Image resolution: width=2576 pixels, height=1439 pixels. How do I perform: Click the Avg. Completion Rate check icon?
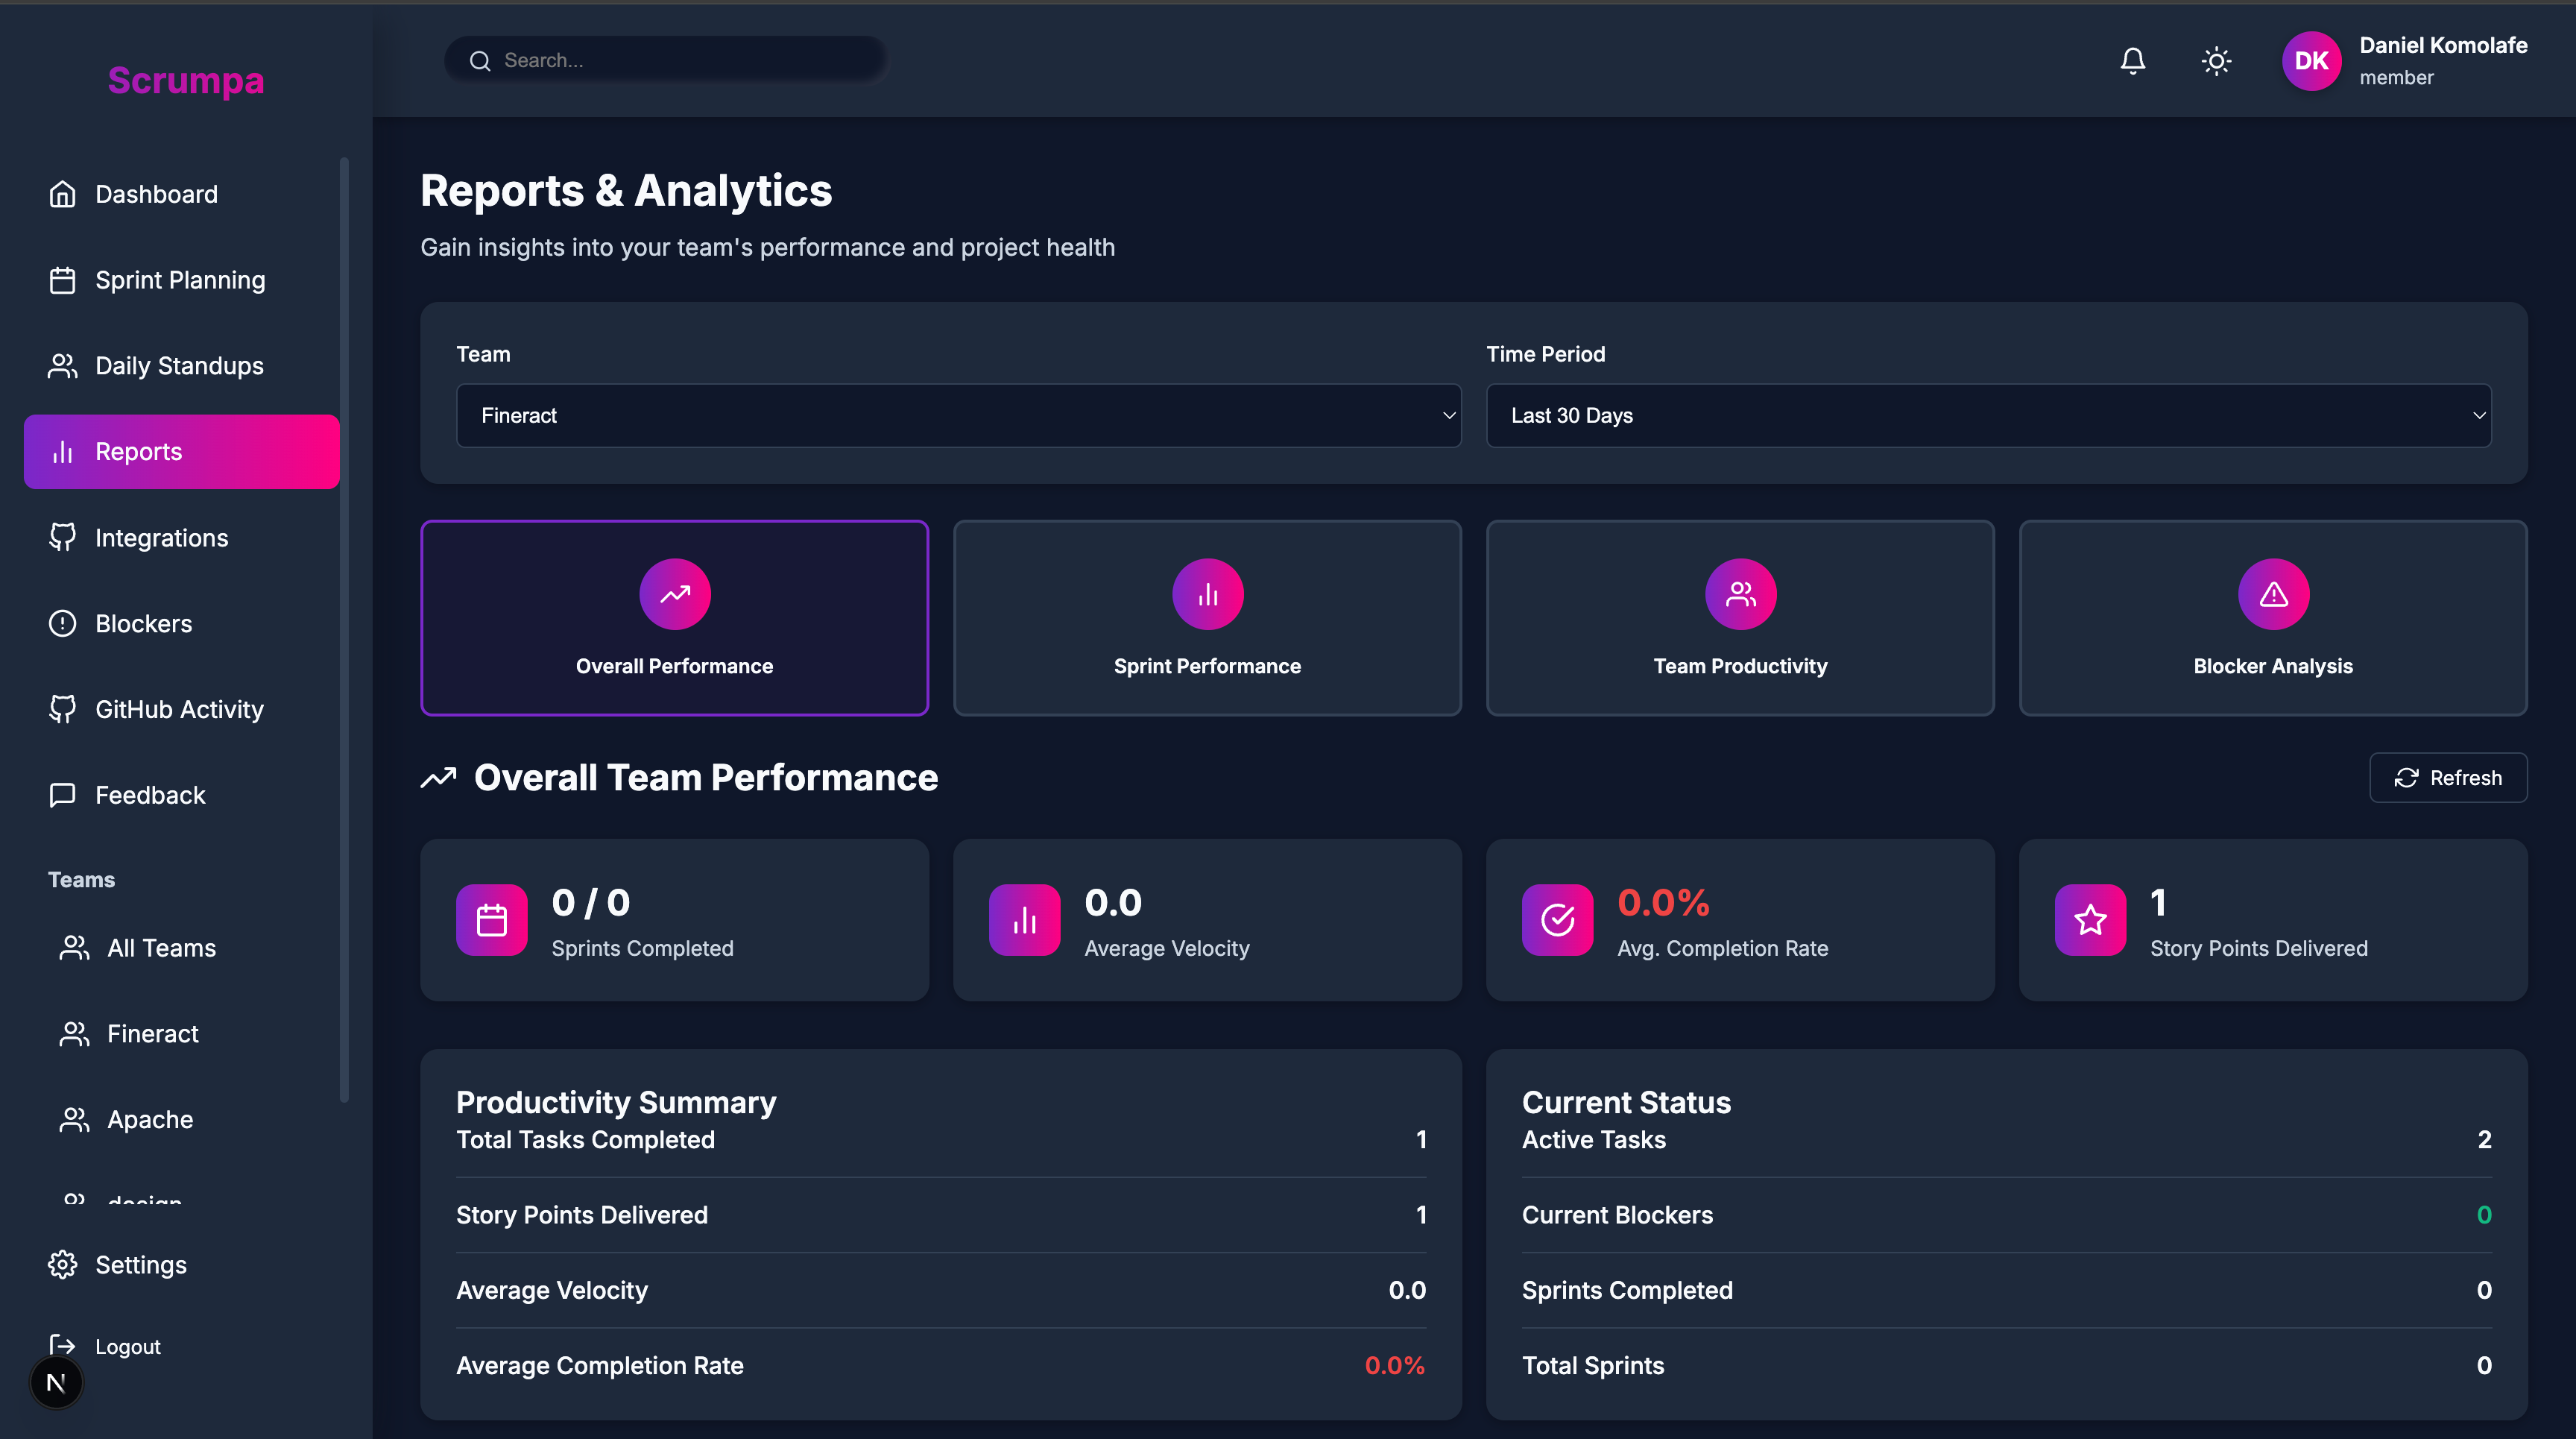tap(1557, 919)
